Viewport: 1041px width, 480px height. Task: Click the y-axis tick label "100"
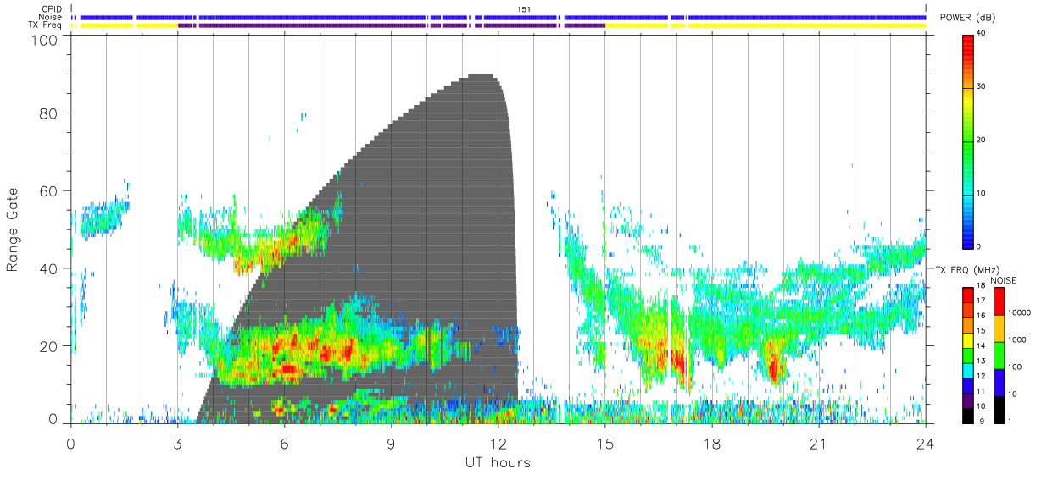pyautogui.click(x=46, y=40)
